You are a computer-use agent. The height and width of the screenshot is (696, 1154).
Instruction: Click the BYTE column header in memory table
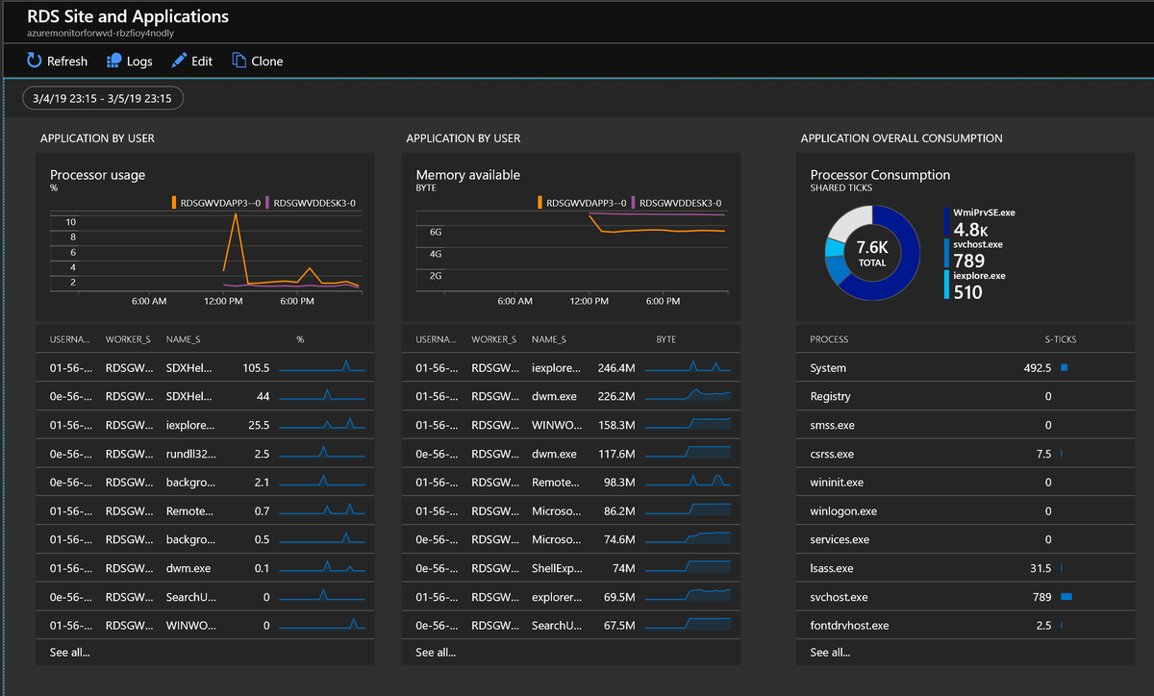coord(666,339)
